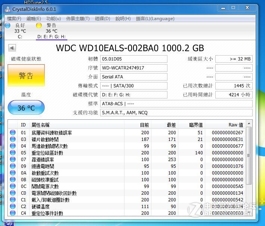The width and height of the screenshot is (265, 226).
Task: Select the 開關電源次數 attribute row
Action: [x=127, y=186]
